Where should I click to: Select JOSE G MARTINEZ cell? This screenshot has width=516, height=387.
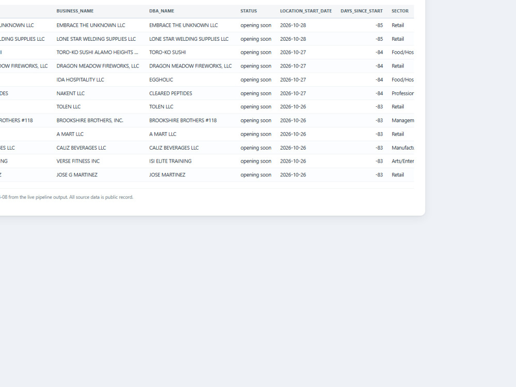point(77,175)
